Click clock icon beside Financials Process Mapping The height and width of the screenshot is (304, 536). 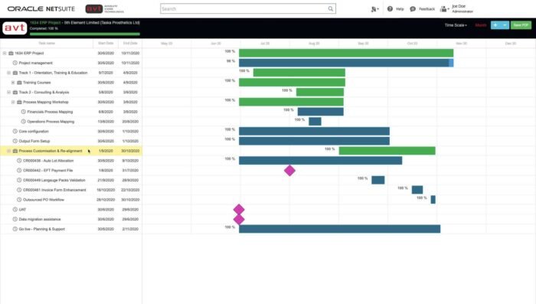coord(23,112)
